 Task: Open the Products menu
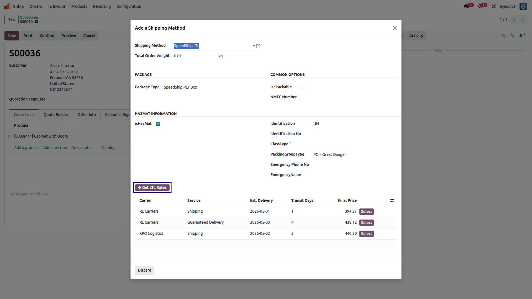pos(79,6)
